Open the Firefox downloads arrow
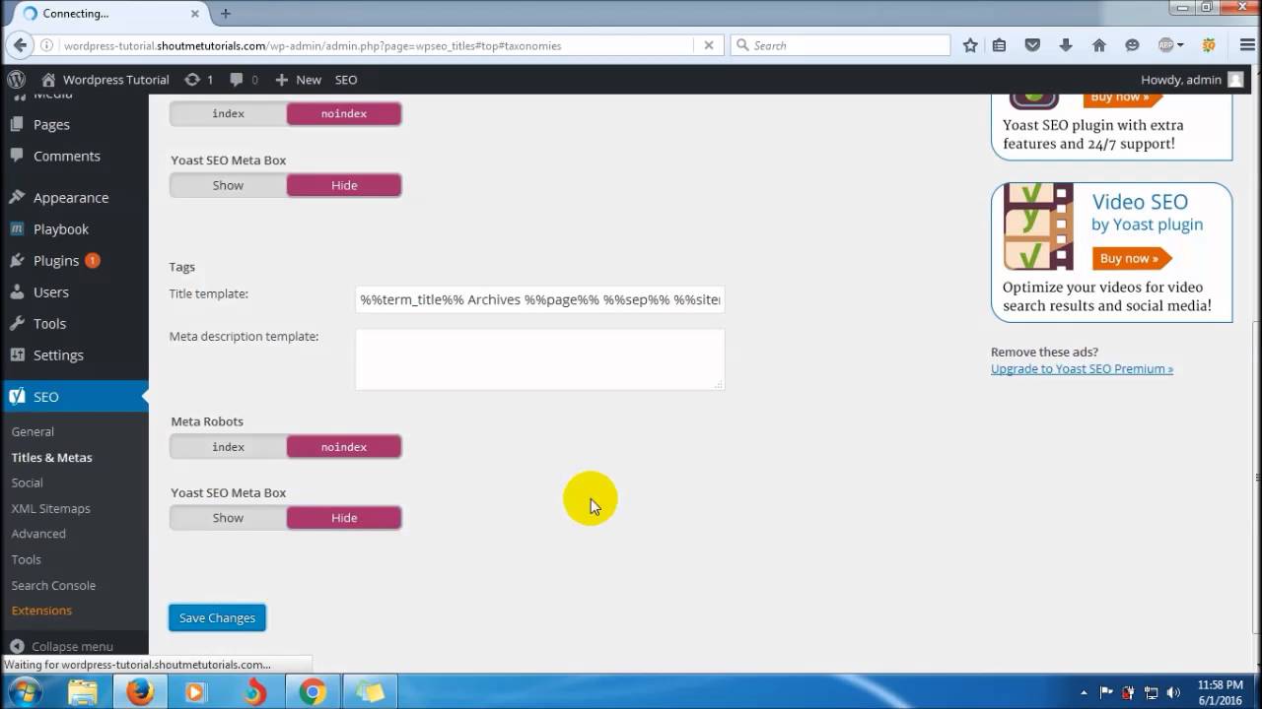This screenshot has width=1262, height=709. [1066, 45]
